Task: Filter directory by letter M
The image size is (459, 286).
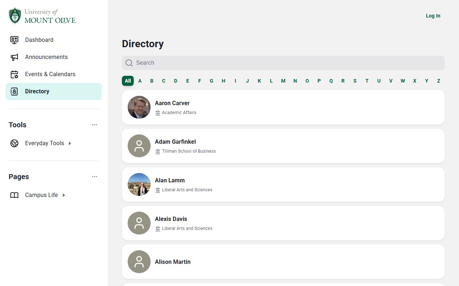Action: 283,81
